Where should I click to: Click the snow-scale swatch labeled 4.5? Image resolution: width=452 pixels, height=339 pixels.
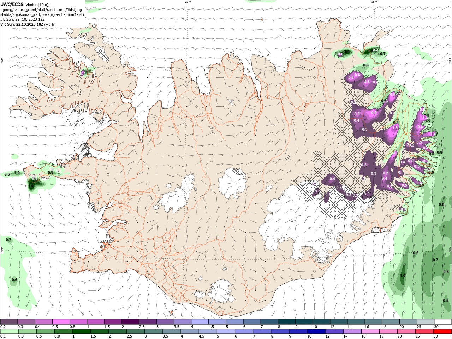point(217,322)
